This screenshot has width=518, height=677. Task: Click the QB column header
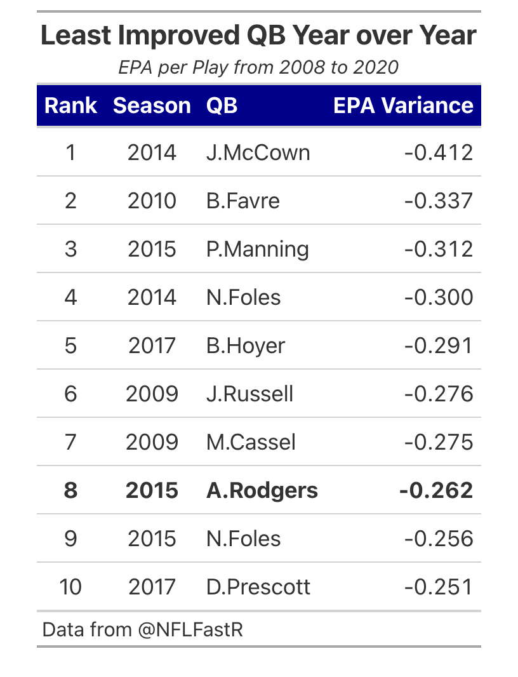(x=222, y=105)
